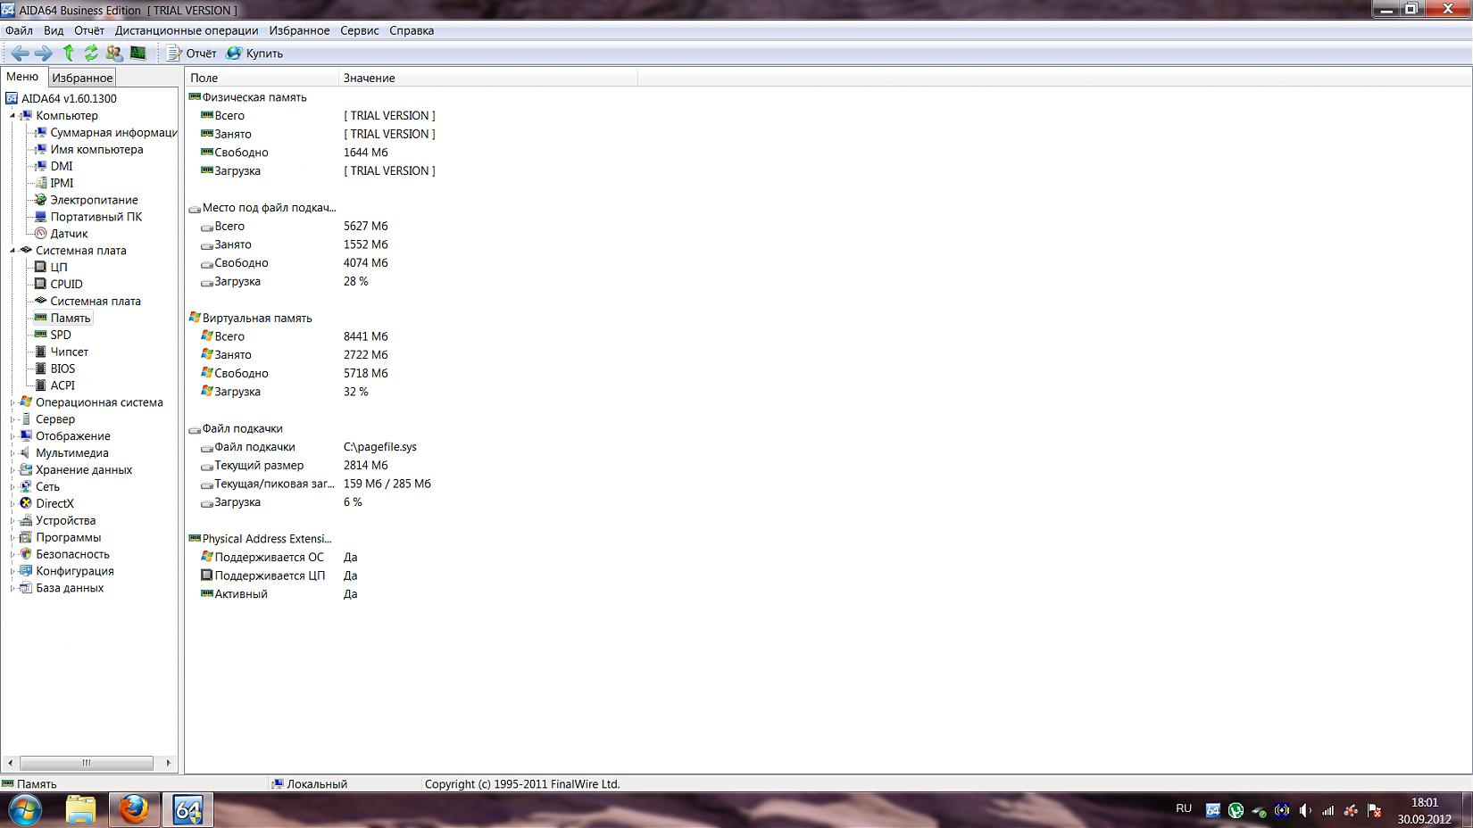1473x828 pixels.
Task: Open the Дистанционные операции menu
Action: (187, 30)
